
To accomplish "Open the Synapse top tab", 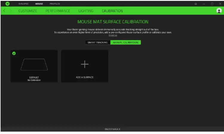I will (23, 4).
